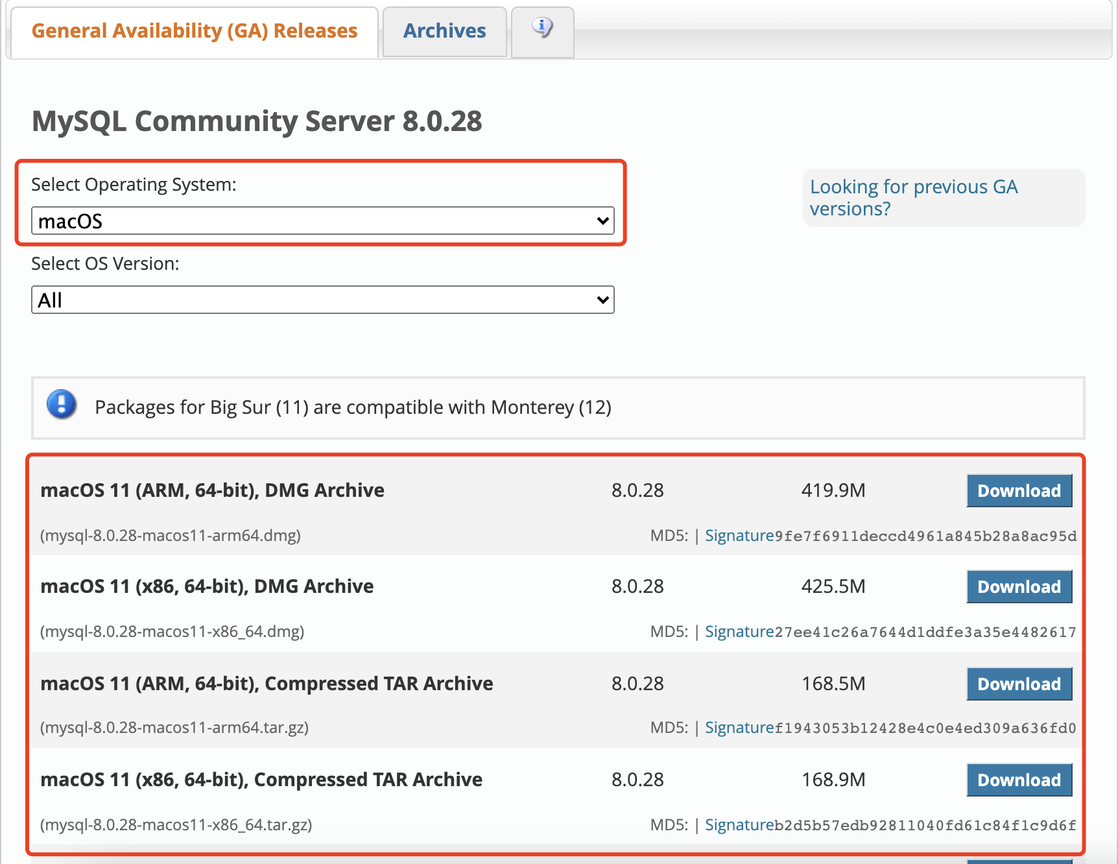This screenshot has height=864, width=1118.
Task: Click the size value '425.5M'
Action: (833, 586)
